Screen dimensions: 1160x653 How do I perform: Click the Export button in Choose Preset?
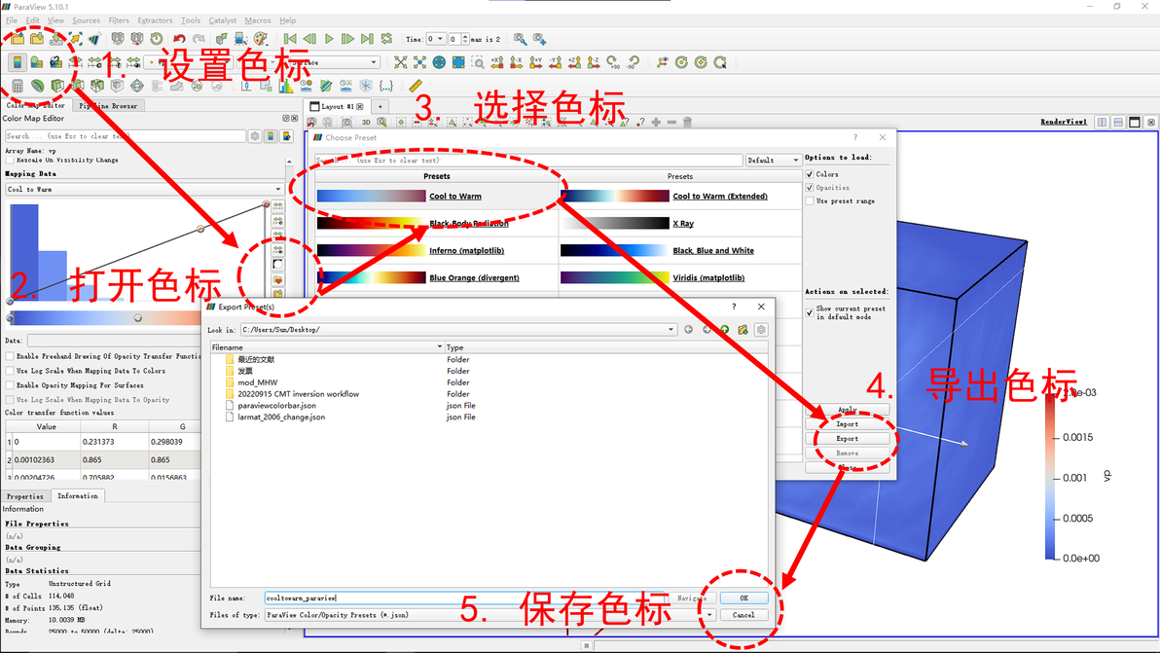coord(847,439)
